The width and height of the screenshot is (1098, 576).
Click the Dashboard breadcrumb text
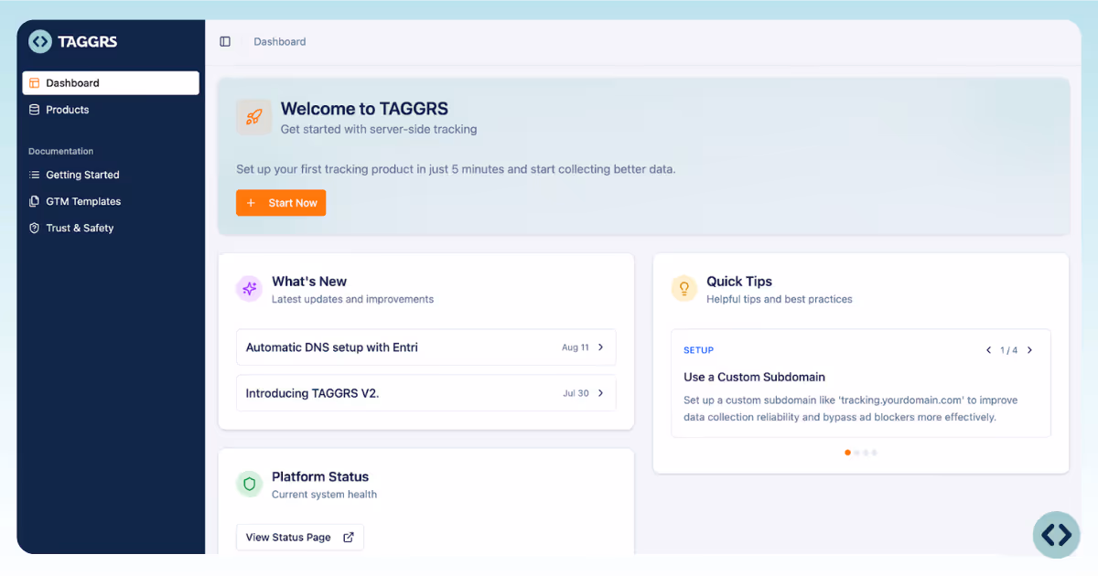pyautogui.click(x=280, y=42)
